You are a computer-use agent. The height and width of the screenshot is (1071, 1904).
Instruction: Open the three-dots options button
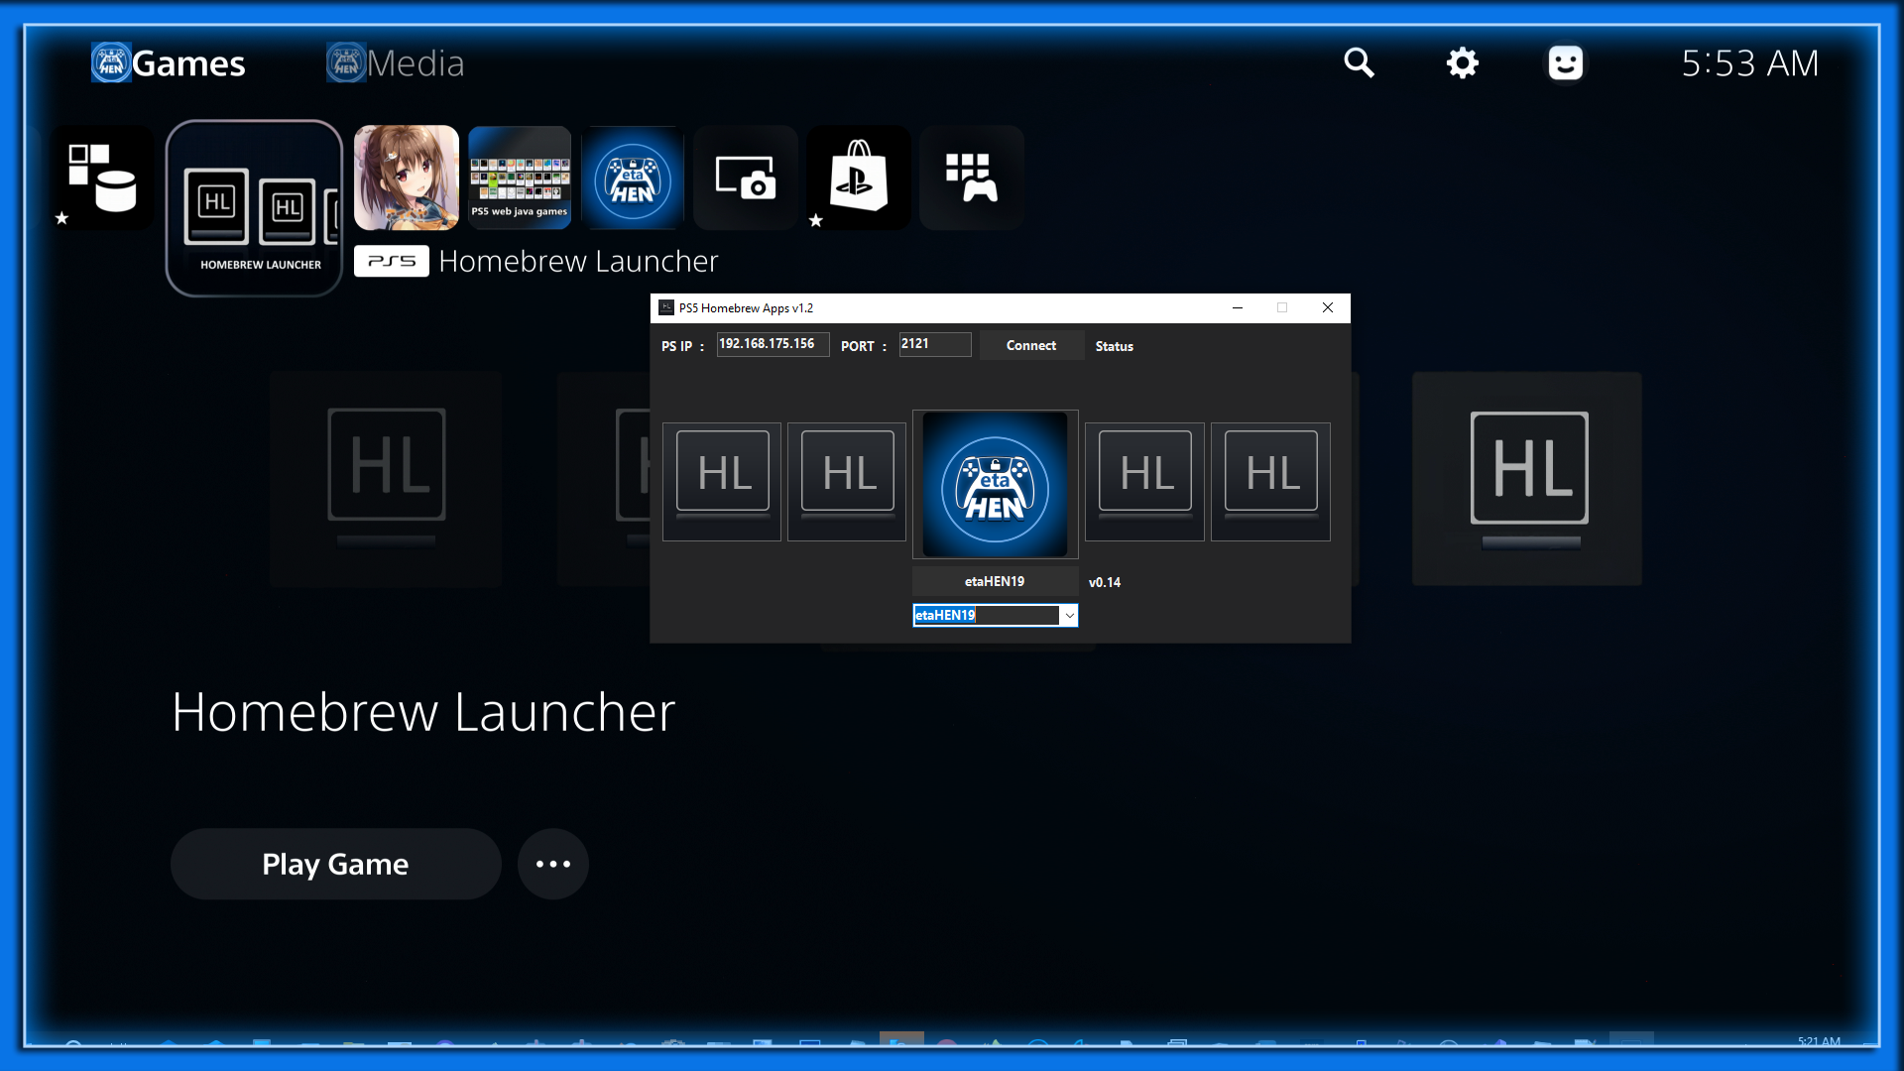(552, 864)
